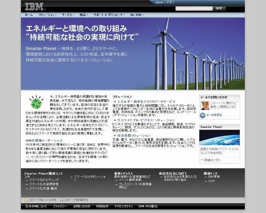The height and width of the screenshot is (213, 266).
Task: Expand the 製品 dropdown menu
Action: pos(84,15)
